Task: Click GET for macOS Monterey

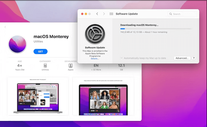Action: pyautogui.click(x=41, y=51)
